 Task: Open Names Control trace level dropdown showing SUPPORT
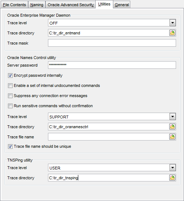[x=173, y=117]
